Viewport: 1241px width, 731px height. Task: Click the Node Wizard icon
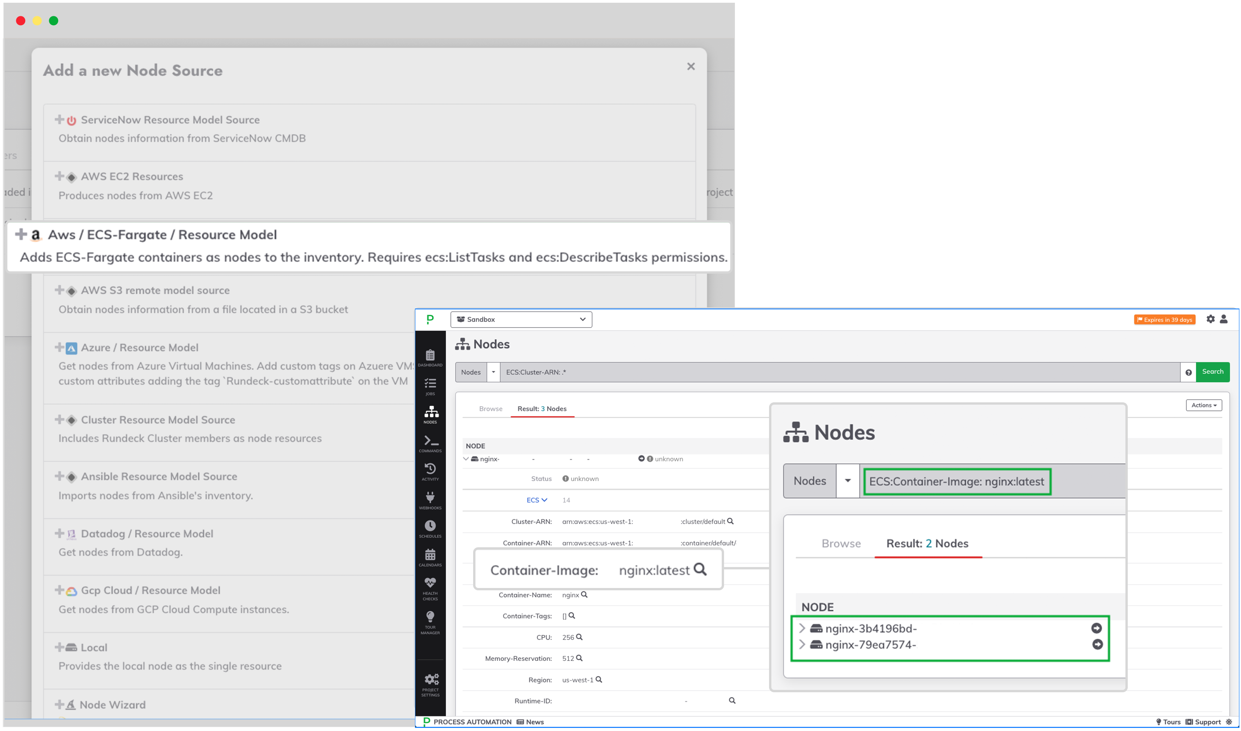pos(71,704)
